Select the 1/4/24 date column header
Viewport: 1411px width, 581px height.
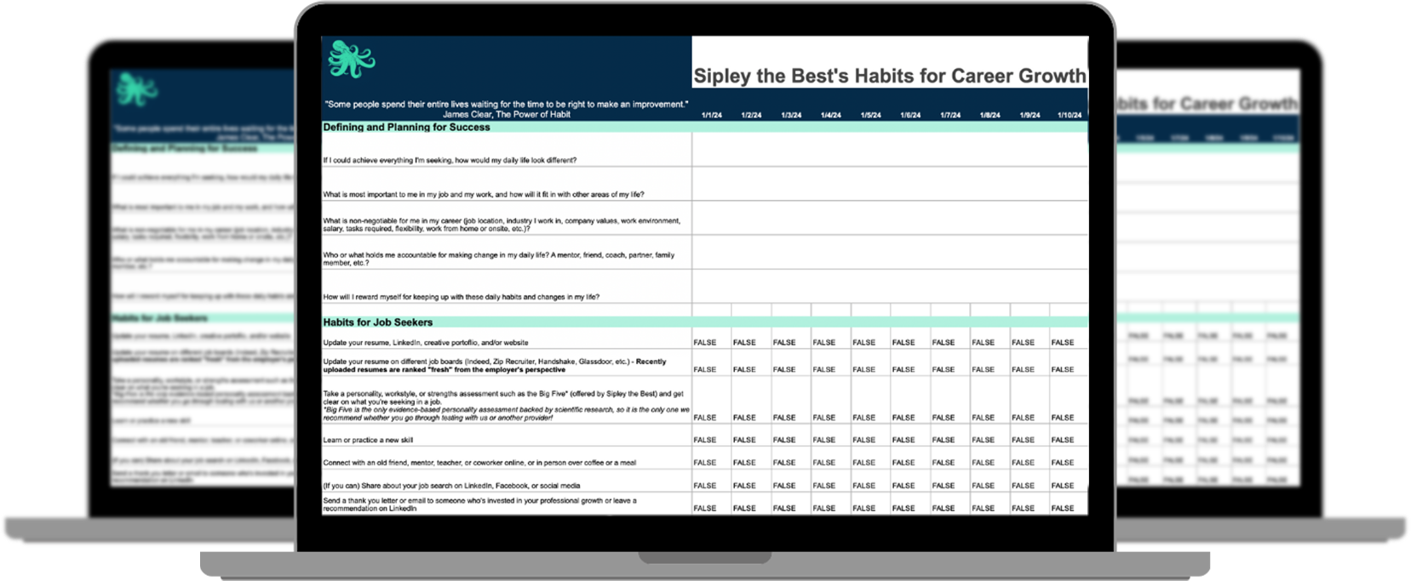[x=831, y=116]
